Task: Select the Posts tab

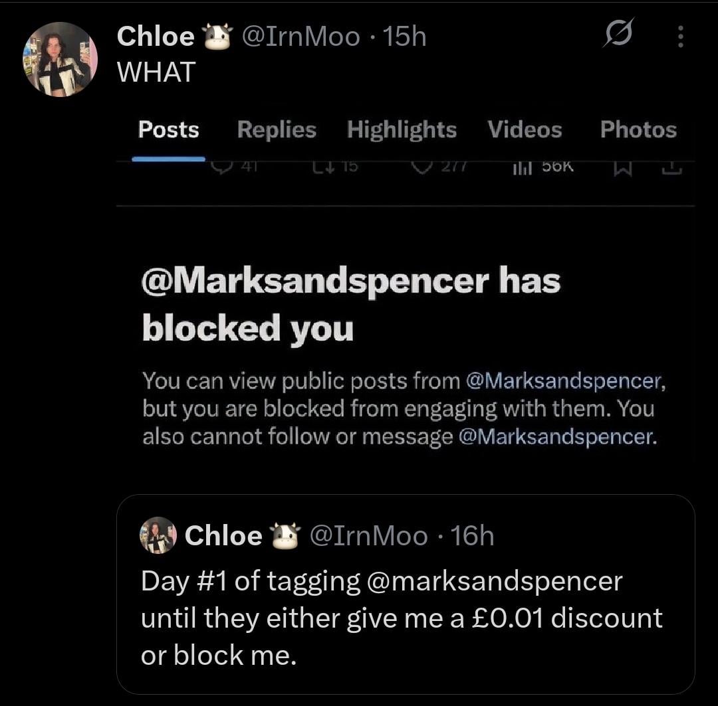Action: pos(168,130)
